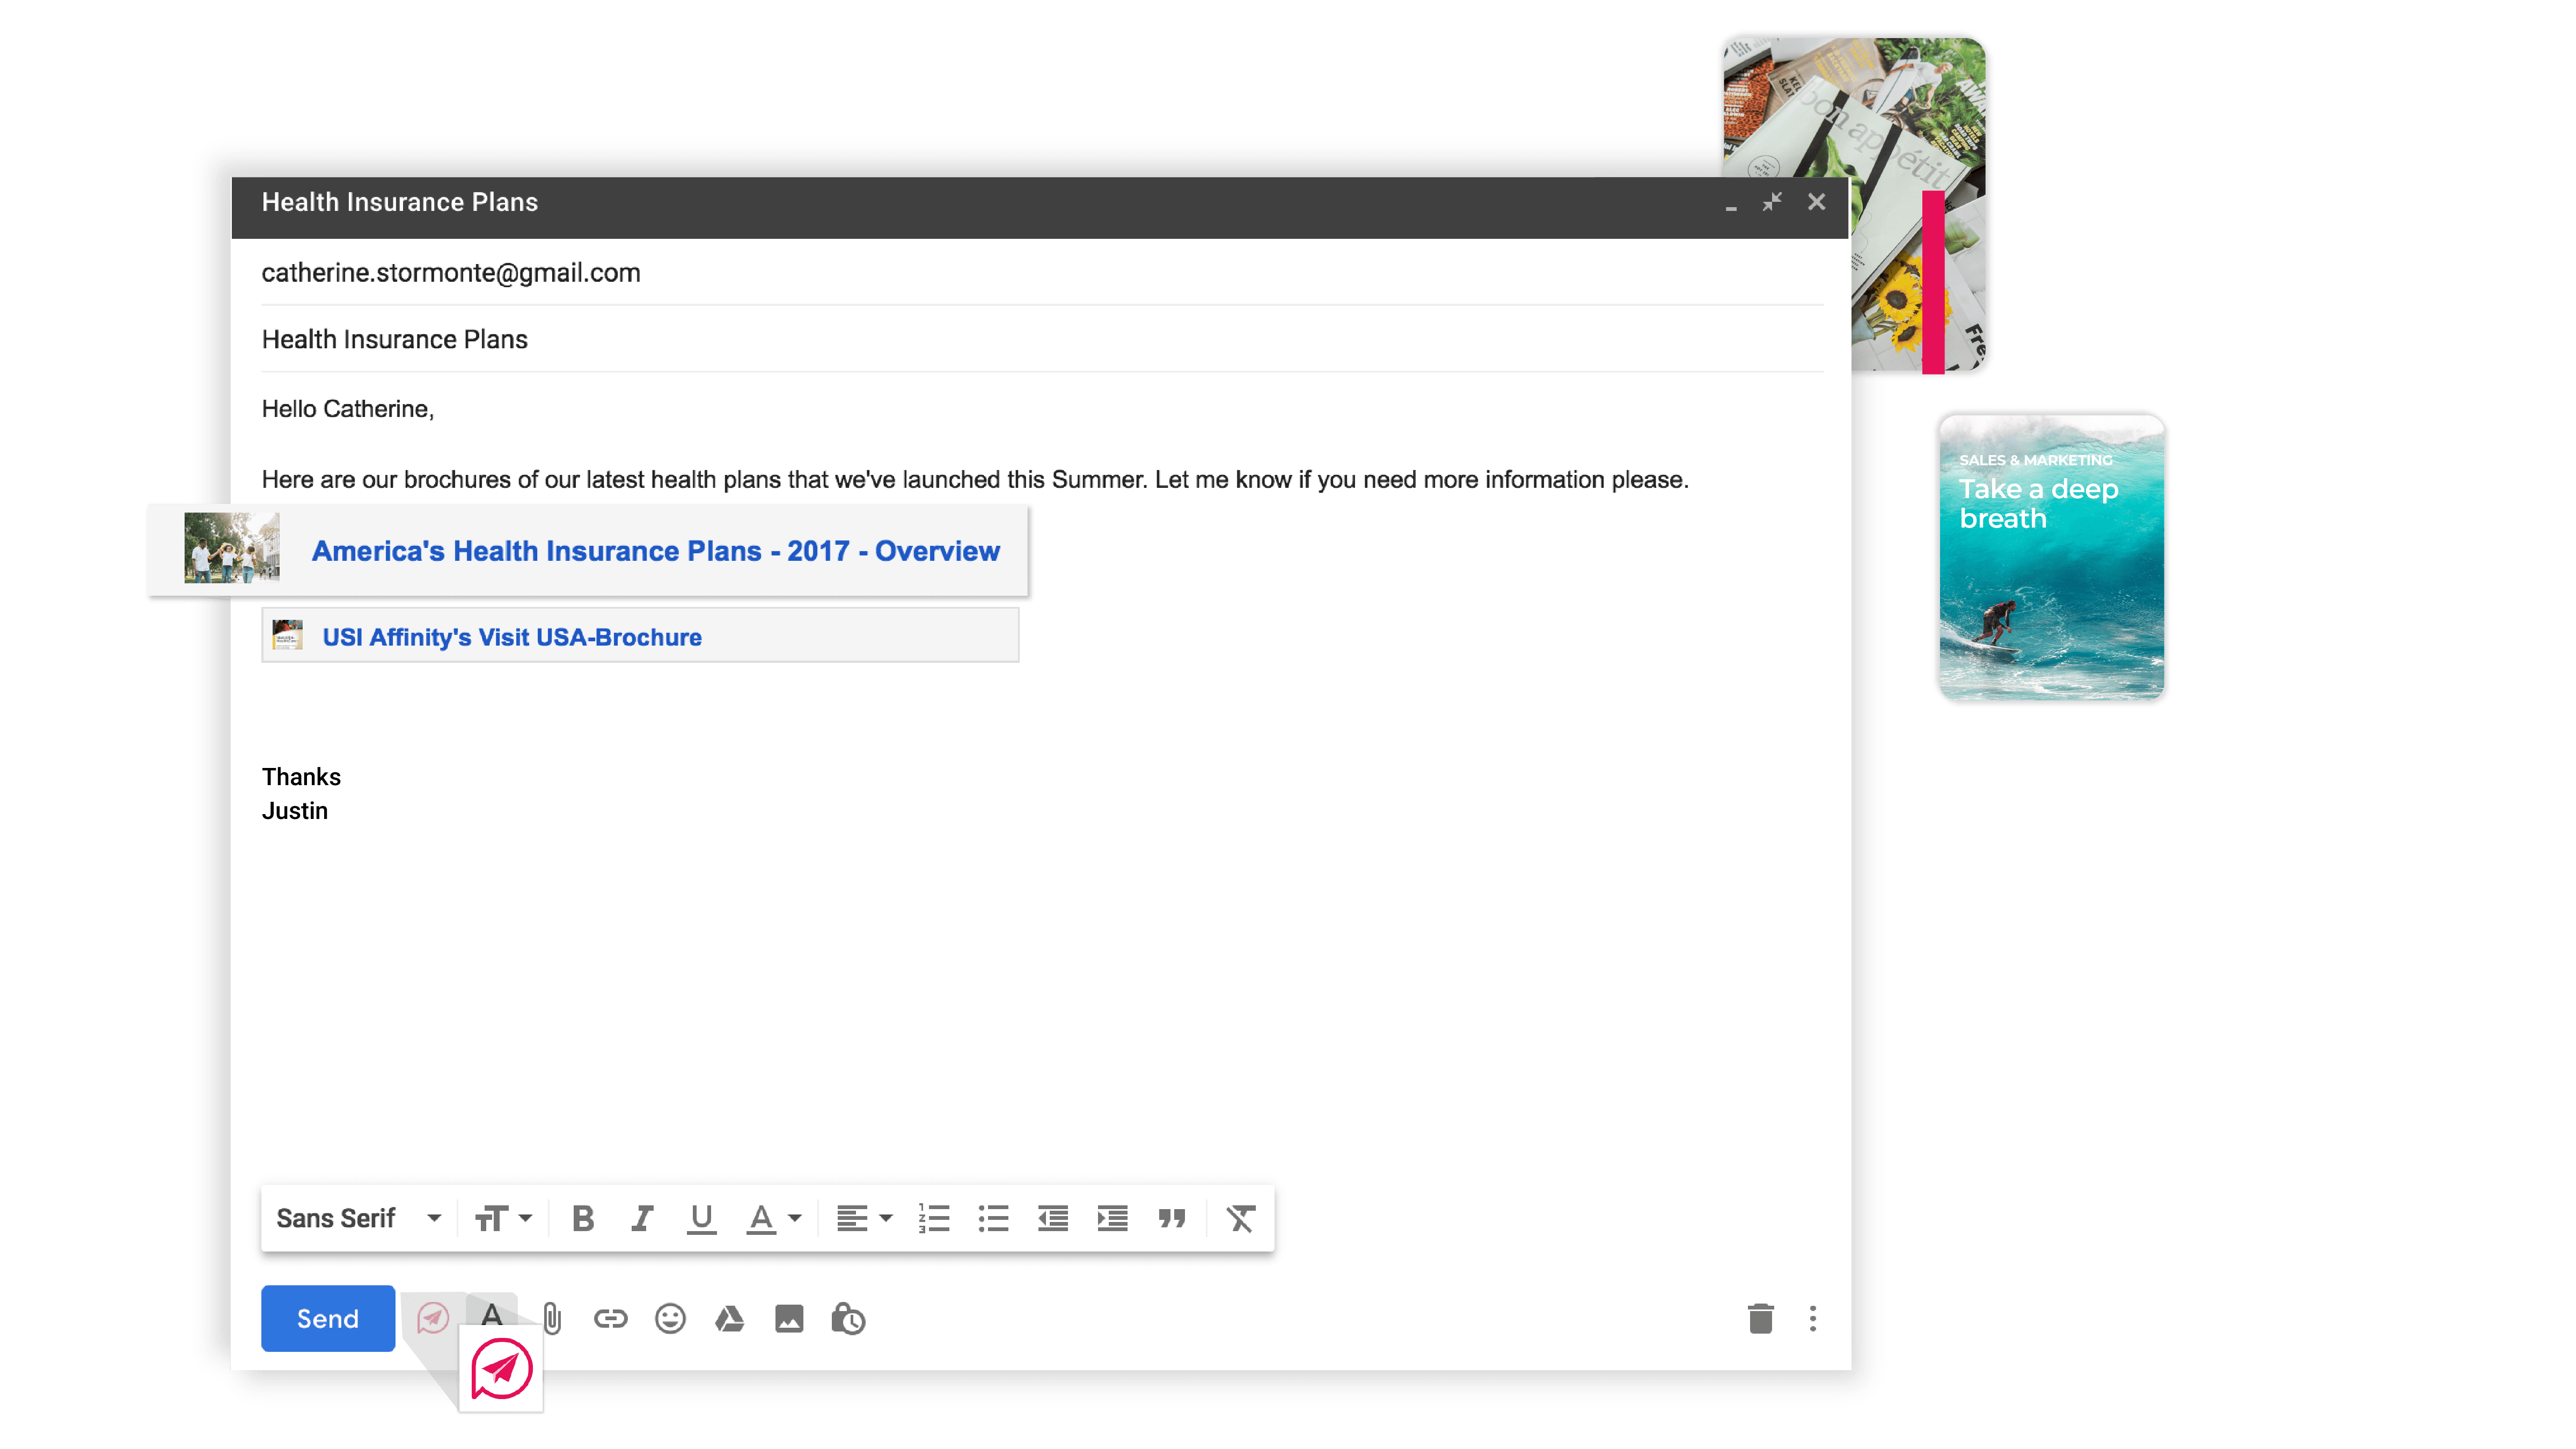2576x1449 pixels.
Task: Open the emoji picker
Action: (670, 1318)
